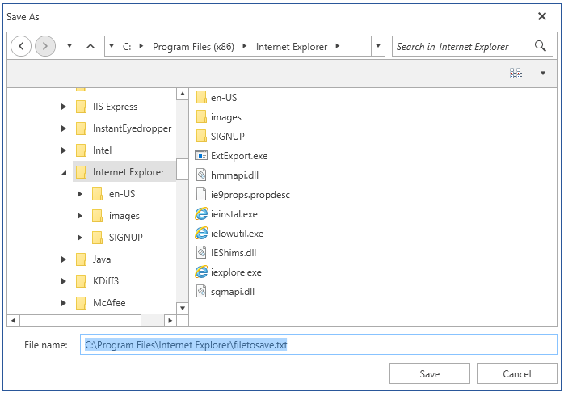
Task: Expand the arrow after Program Files (x86)
Action: 245,46
